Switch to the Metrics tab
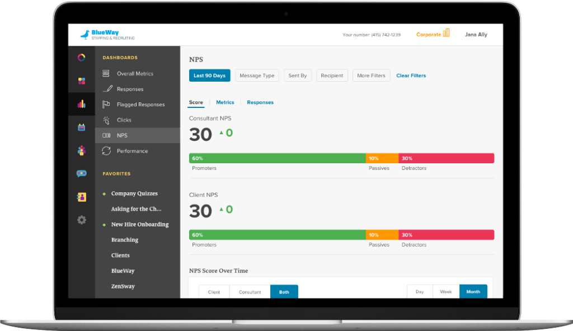The height and width of the screenshot is (331, 573). 225,102
